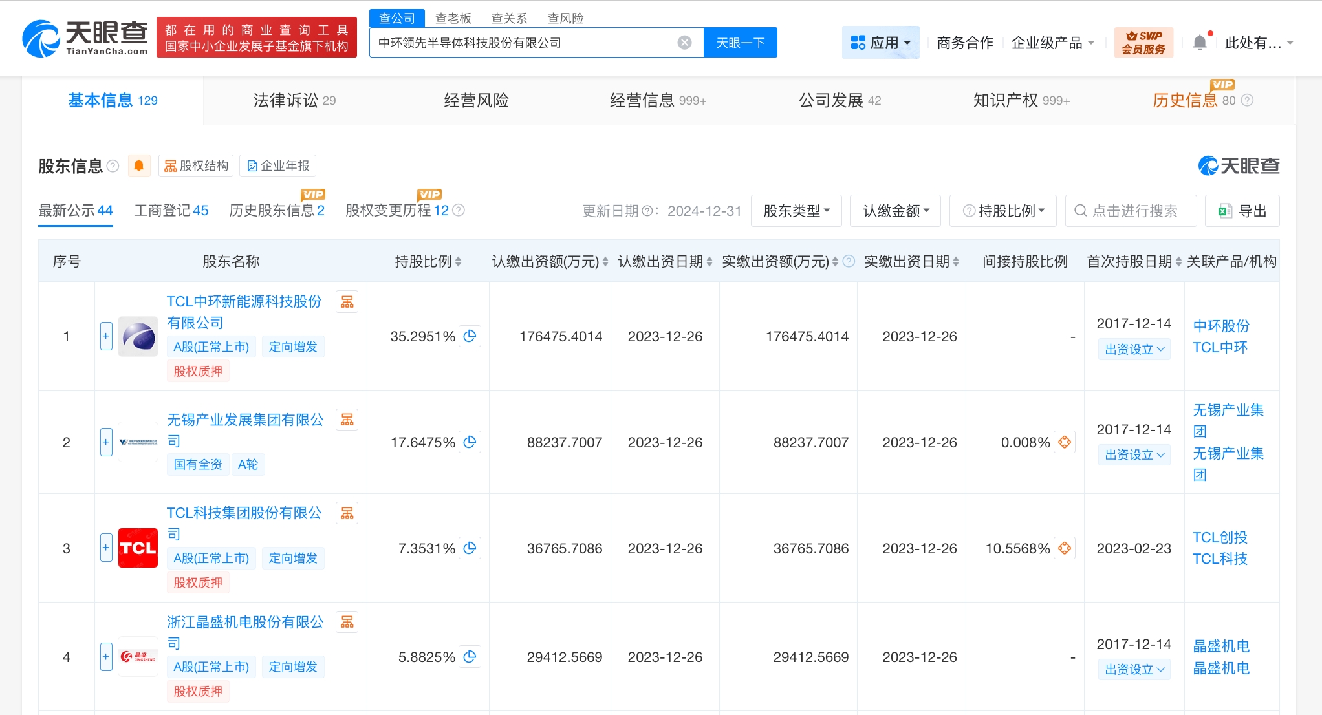Sort by 持股比例 column arrows

point(458,262)
